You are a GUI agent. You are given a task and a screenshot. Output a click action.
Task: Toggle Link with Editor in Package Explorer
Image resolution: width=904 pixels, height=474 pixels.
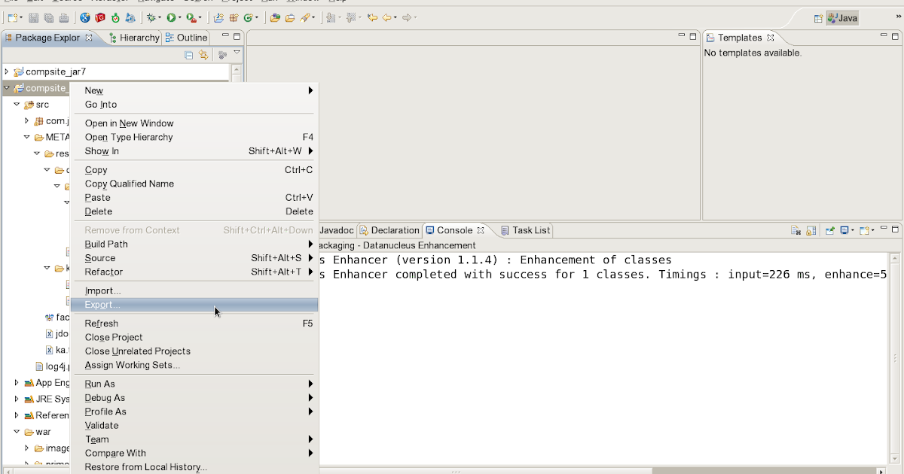pos(203,55)
